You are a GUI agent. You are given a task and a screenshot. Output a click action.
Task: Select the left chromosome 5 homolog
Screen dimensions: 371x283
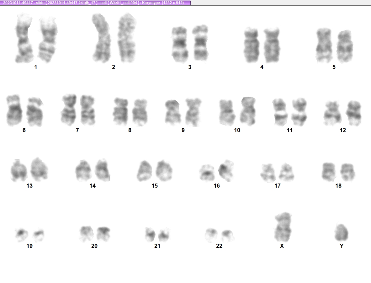click(x=324, y=45)
